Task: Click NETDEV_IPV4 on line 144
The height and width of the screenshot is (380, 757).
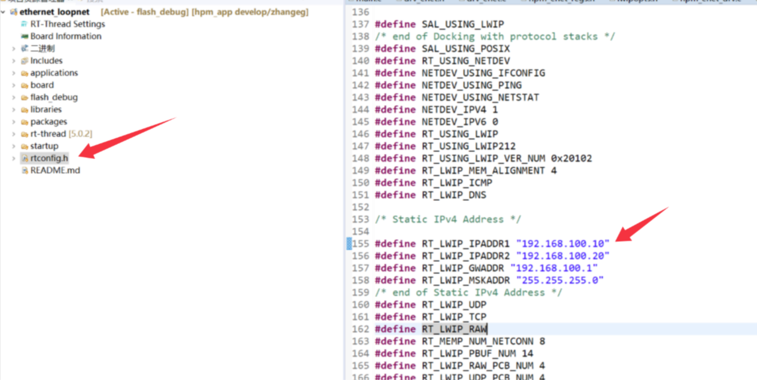Action: point(454,109)
